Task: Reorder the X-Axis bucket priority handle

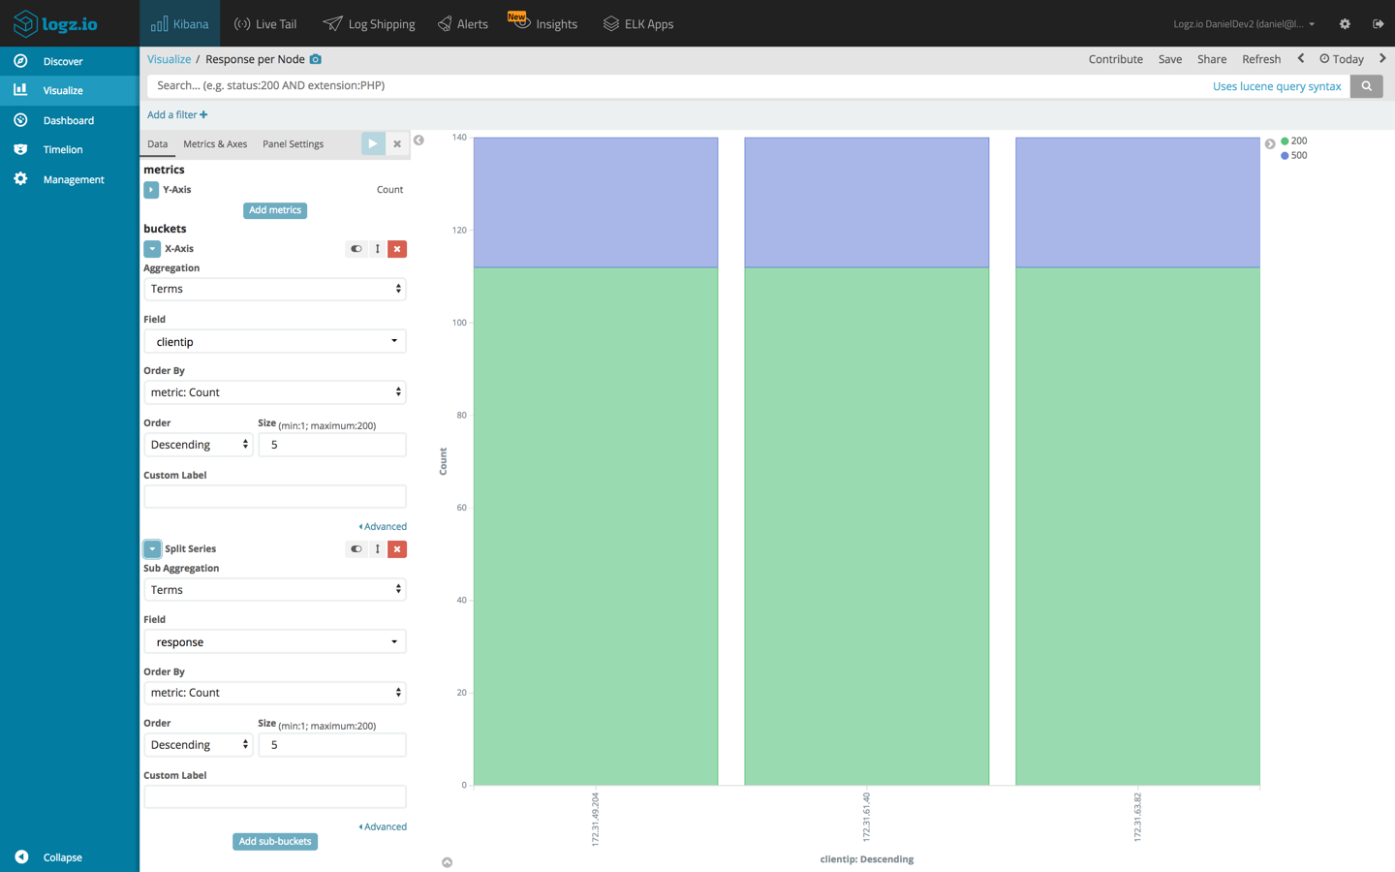Action: (378, 249)
